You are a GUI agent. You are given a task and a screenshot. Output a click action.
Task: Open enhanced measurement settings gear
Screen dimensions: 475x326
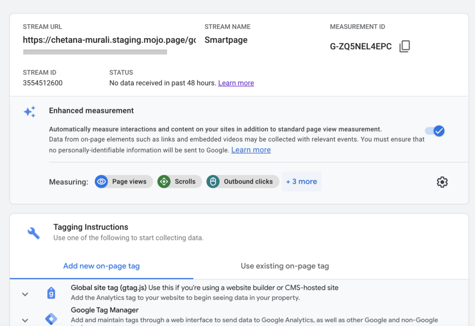pyautogui.click(x=442, y=182)
